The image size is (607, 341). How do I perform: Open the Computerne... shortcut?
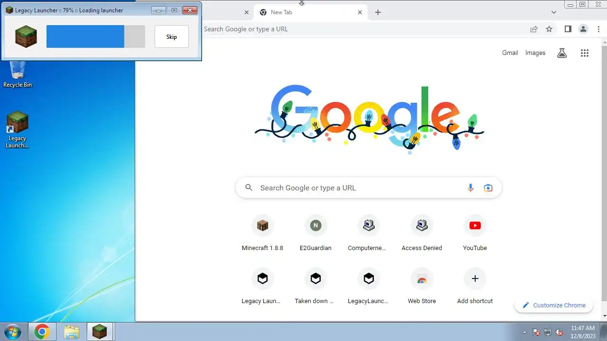[x=368, y=233]
